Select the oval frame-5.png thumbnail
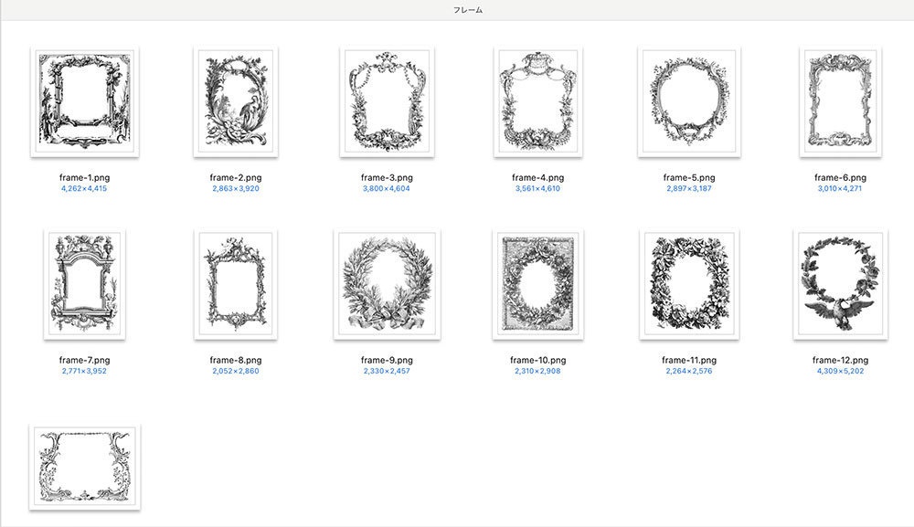 coord(687,102)
